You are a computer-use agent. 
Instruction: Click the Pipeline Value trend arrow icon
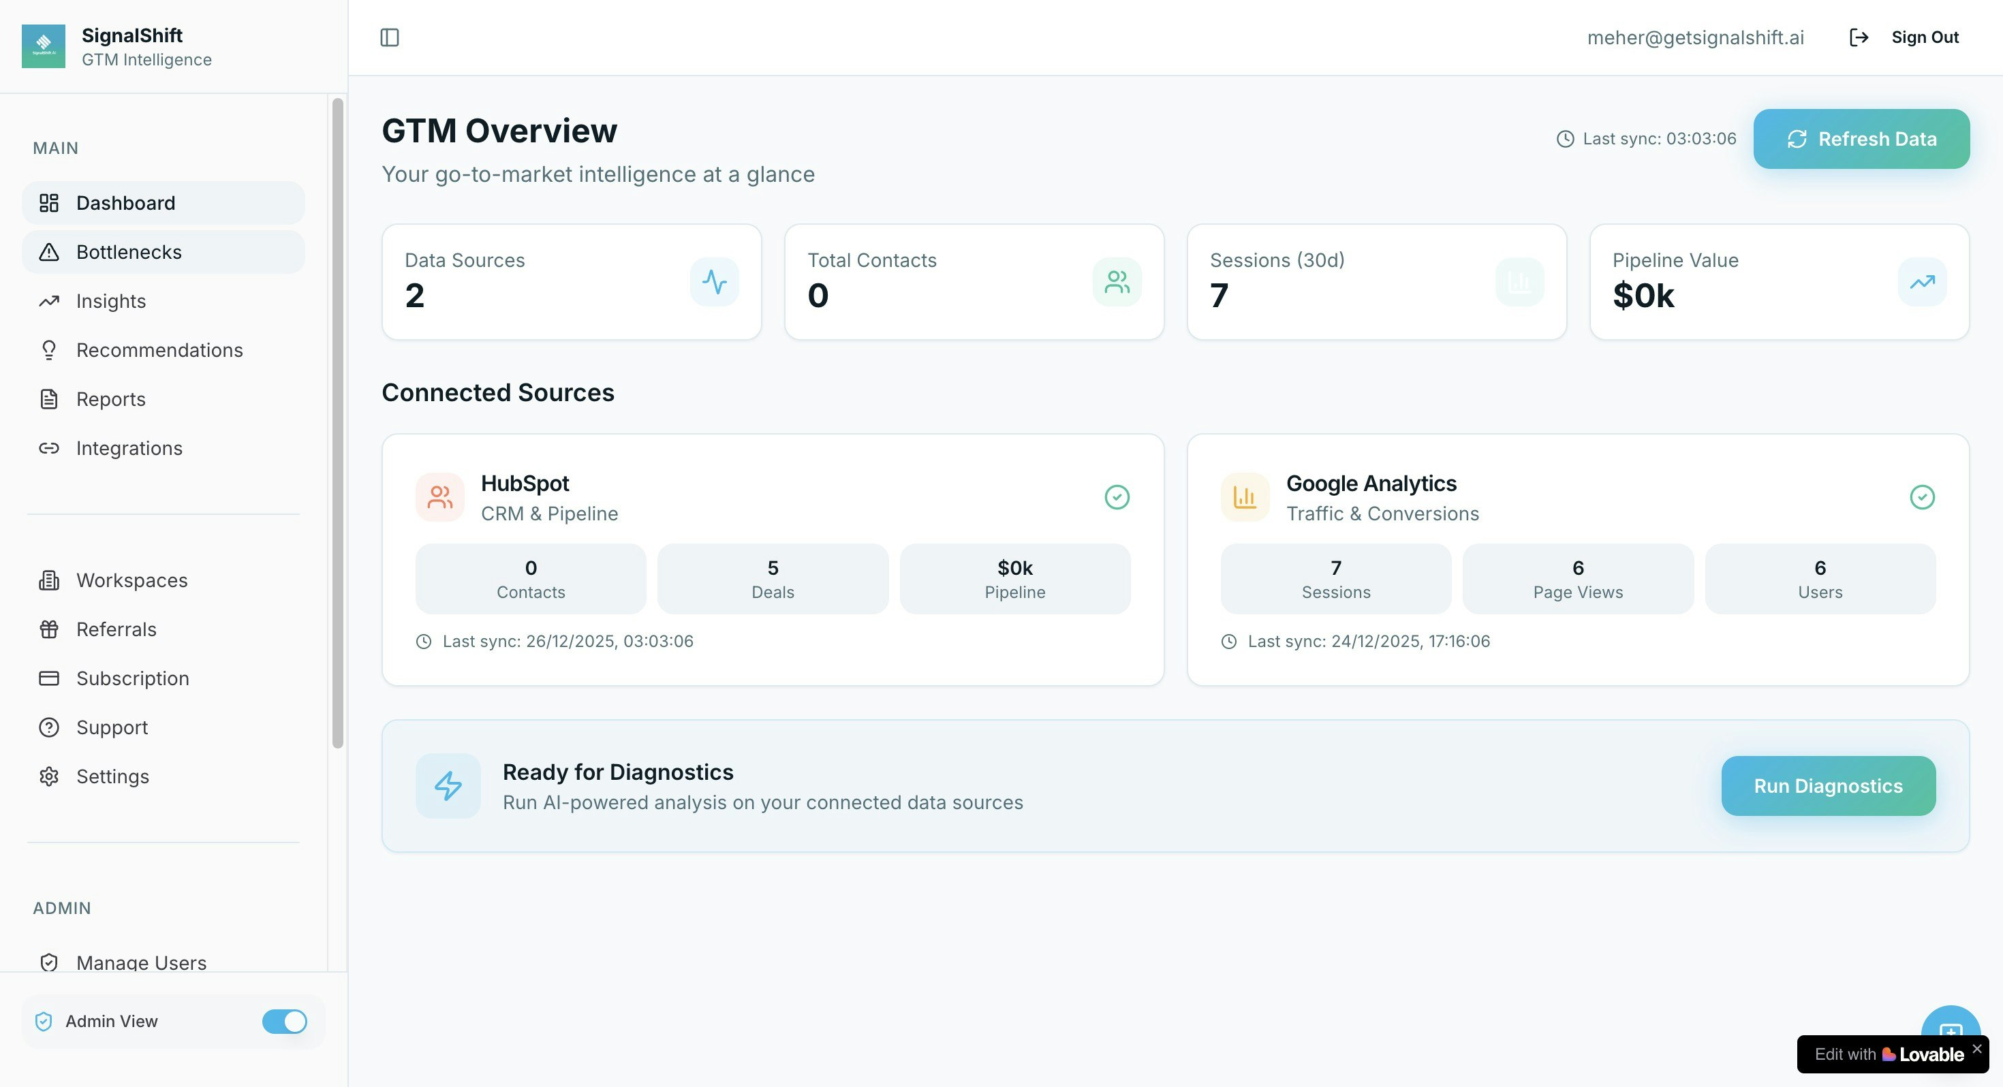tap(1922, 281)
